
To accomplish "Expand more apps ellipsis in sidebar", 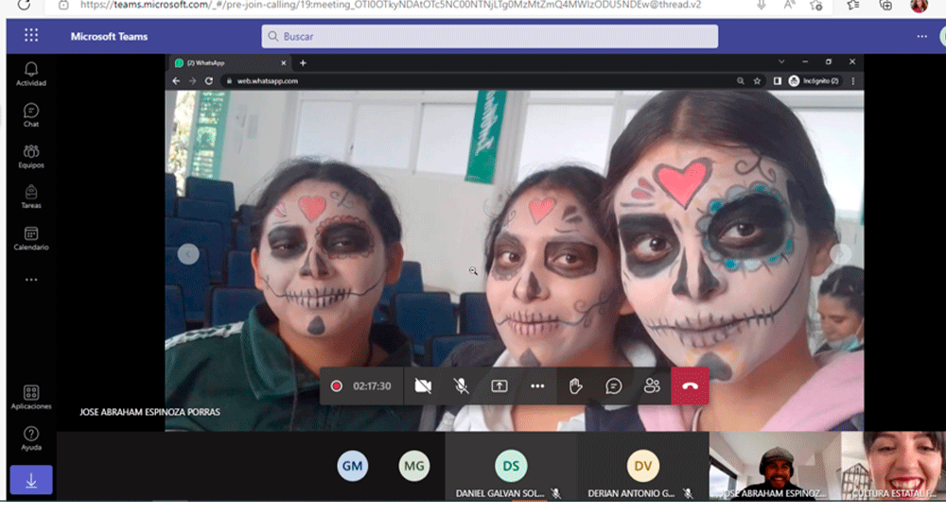I will tap(30, 280).
